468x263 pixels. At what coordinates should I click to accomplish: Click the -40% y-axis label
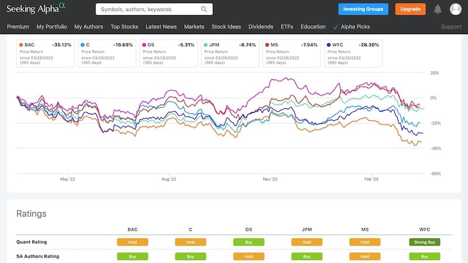[x=435, y=148]
